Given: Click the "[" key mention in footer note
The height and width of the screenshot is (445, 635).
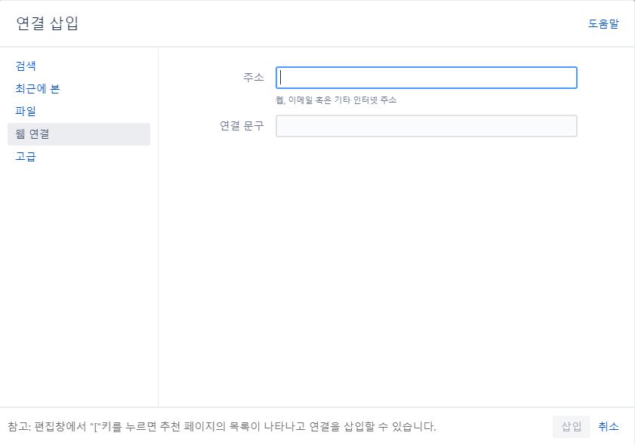Looking at the screenshot, I should coord(95,427).
